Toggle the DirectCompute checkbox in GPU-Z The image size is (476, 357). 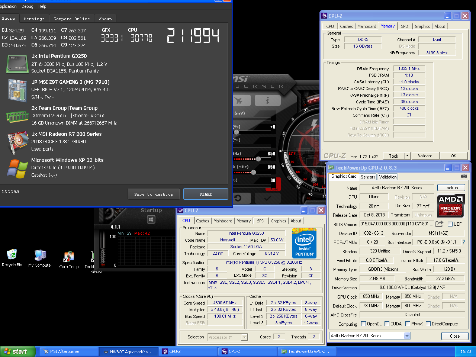tap(428, 324)
